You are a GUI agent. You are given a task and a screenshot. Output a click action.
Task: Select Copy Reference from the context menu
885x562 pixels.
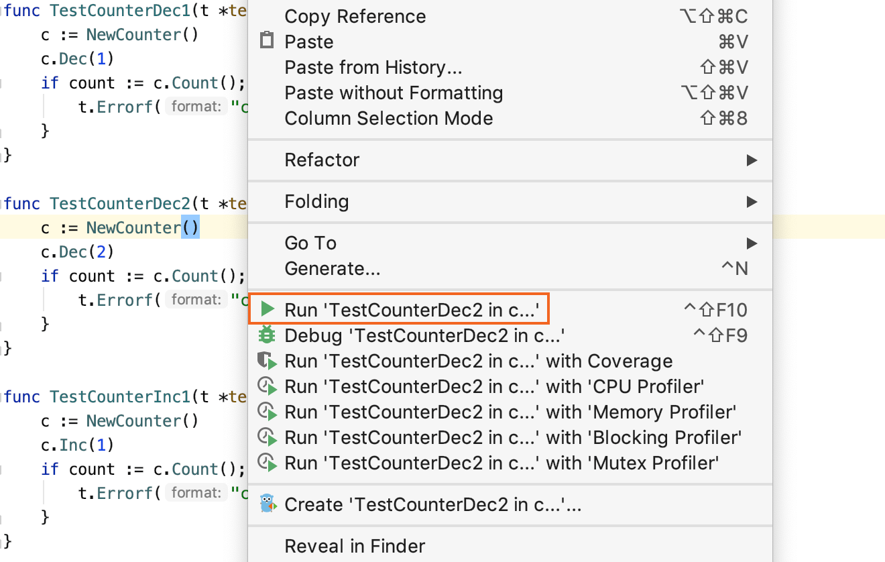tap(355, 16)
